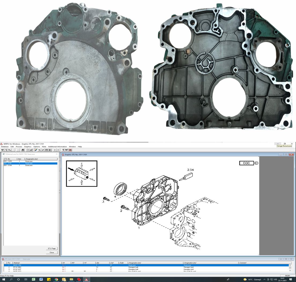
Task: Open the Window menu
Action: pyautogui.click(x=72, y=147)
